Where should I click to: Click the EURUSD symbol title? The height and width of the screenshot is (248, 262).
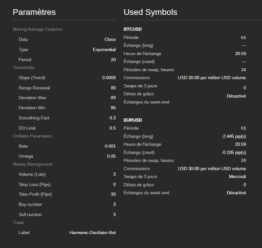[133, 120]
